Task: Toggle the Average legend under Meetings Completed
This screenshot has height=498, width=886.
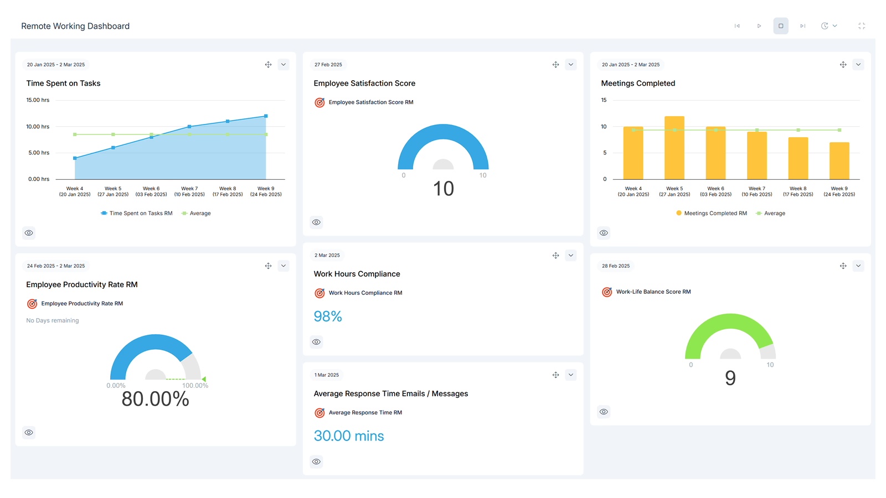Action: [770, 213]
